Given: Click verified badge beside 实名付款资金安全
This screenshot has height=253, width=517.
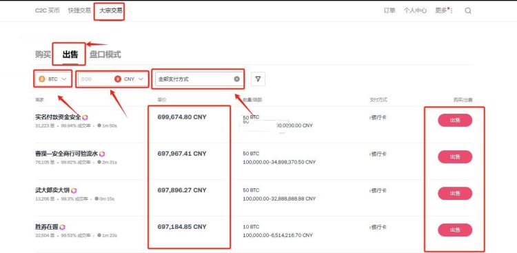Looking at the screenshot, I should tap(85, 117).
